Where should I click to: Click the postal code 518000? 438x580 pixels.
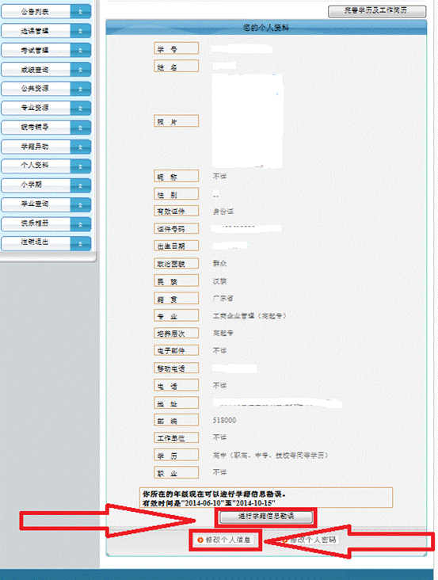[x=224, y=420]
